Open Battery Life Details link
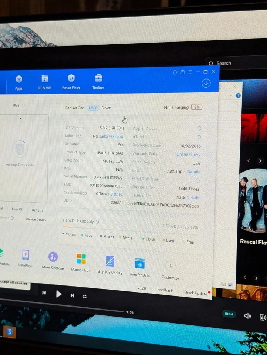Image resolution: width=267 pixels, height=355 pixels. pyautogui.click(x=193, y=197)
